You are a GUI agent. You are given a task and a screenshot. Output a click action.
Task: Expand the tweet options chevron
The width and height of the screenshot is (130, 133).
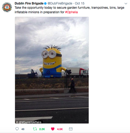(126, 3)
